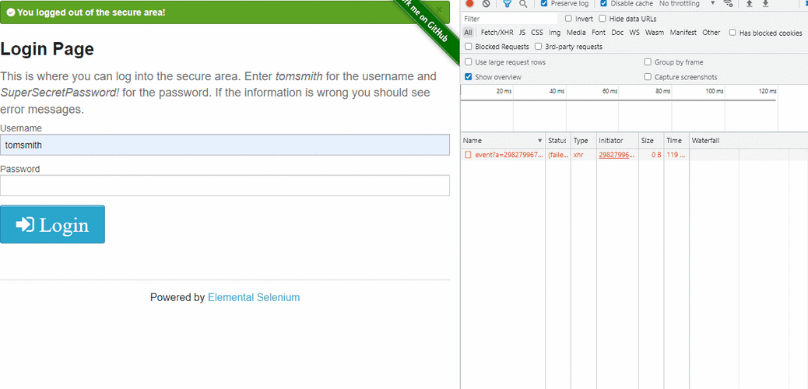The image size is (808, 389).
Task: Click the Import HAR upload arrow
Action: point(749,4)
